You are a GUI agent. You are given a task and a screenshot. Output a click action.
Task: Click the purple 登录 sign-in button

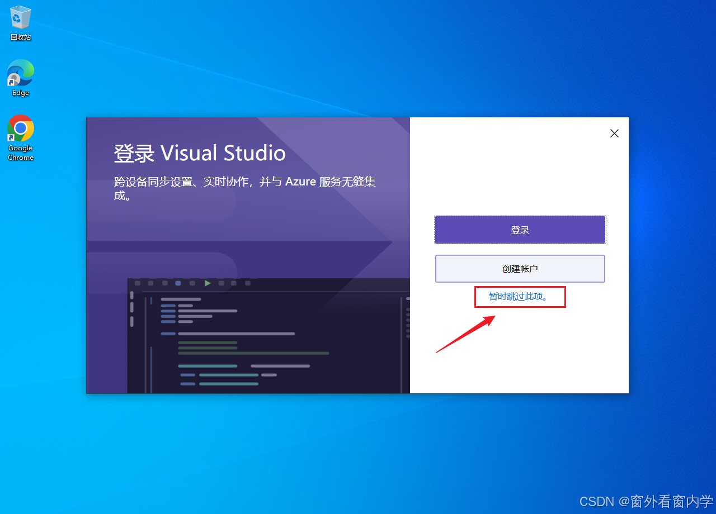click(520, 230)
